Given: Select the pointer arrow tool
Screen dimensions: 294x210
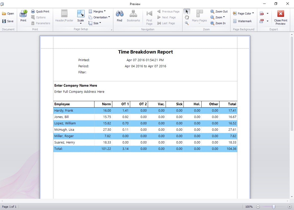Looking at the screenshot, I should pos(187,11).
